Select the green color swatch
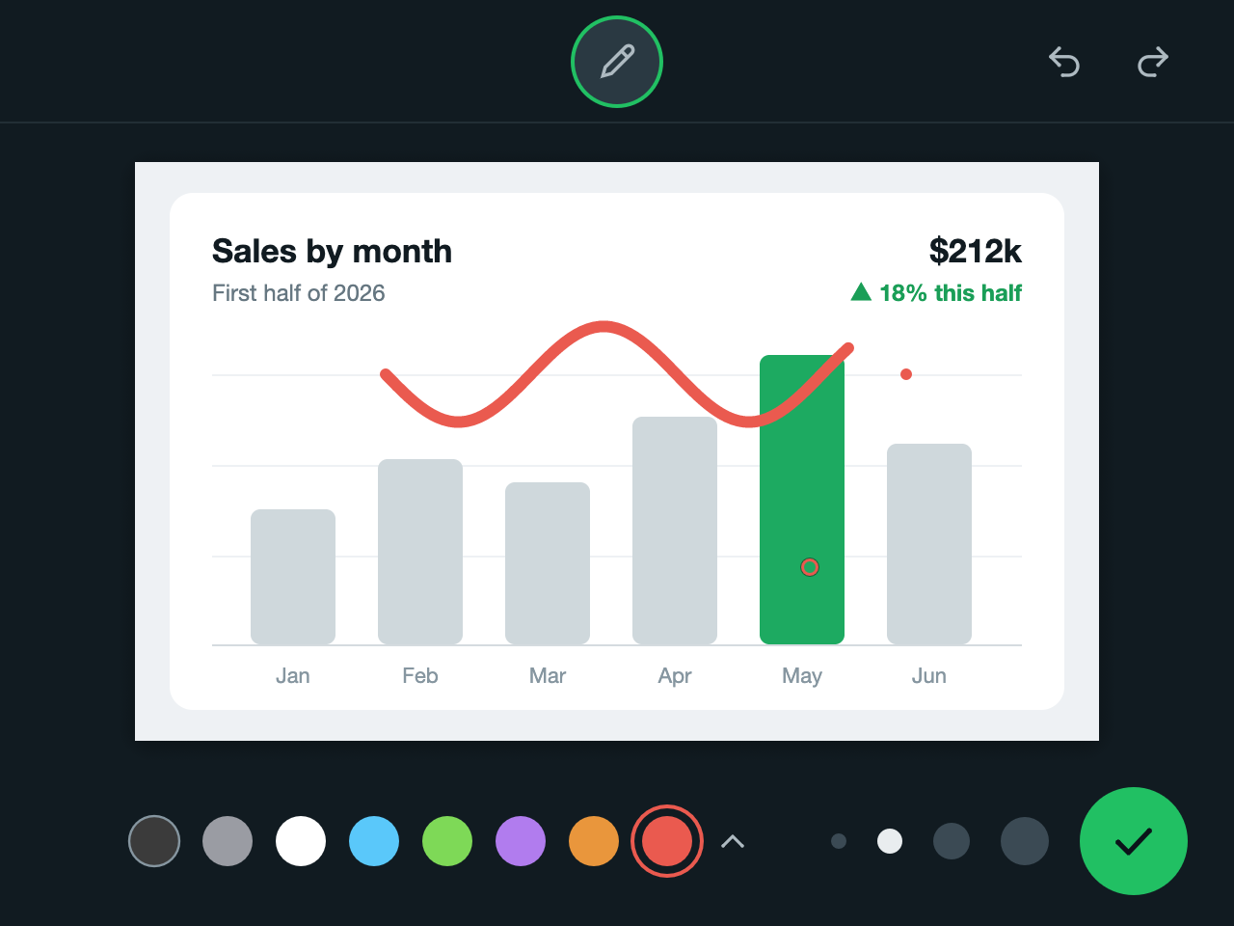Viewport: 1234px width, 926px height. [447, 841]
